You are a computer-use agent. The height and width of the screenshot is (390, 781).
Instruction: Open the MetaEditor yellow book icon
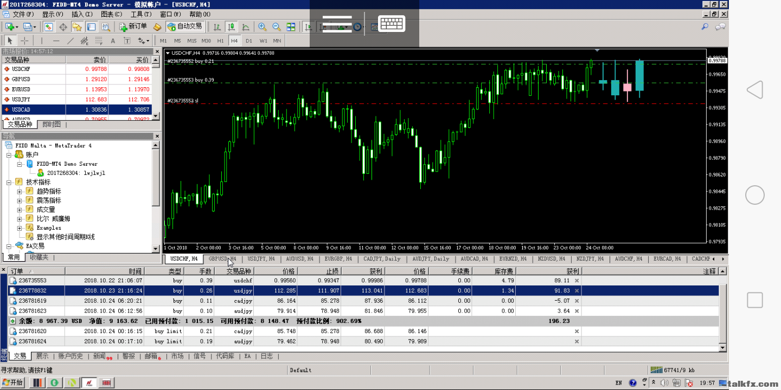[x=157, y=27]
